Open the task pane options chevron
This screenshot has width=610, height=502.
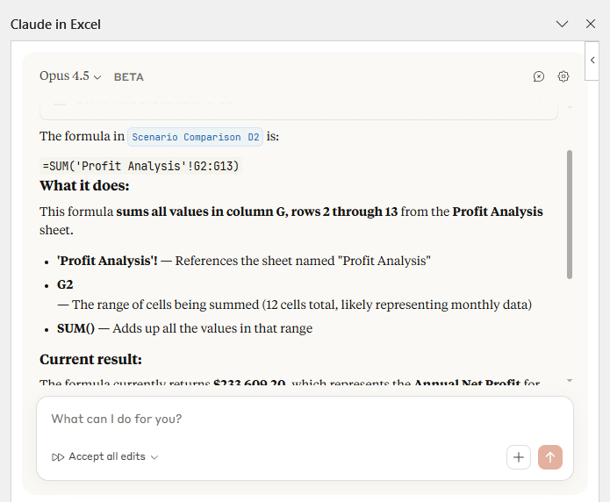[563, 24]
